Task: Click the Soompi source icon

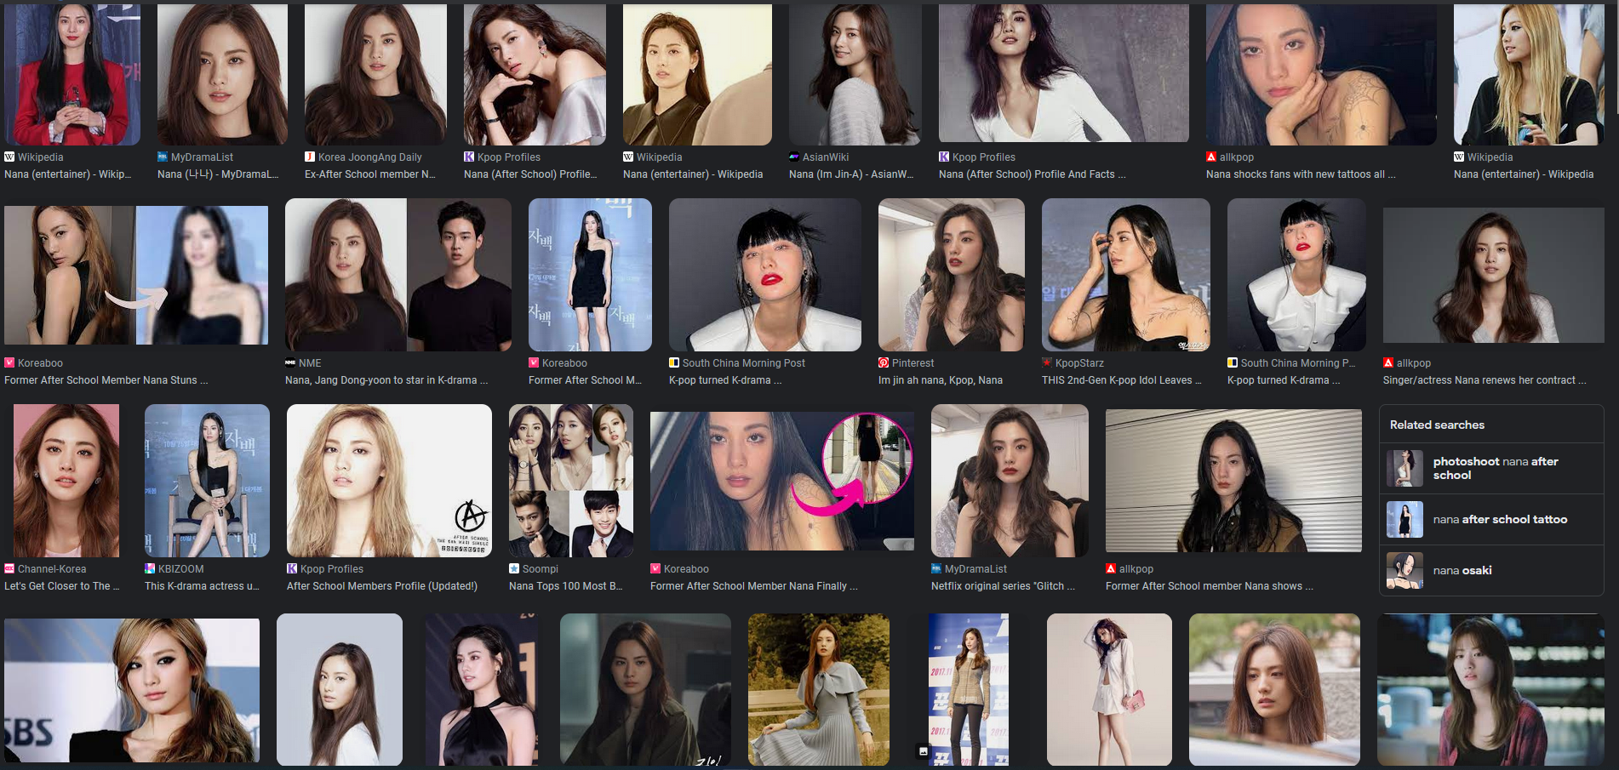Action: (514, 569)
